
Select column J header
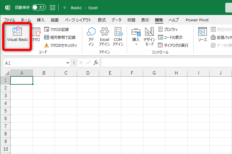(x=220, y=73)
